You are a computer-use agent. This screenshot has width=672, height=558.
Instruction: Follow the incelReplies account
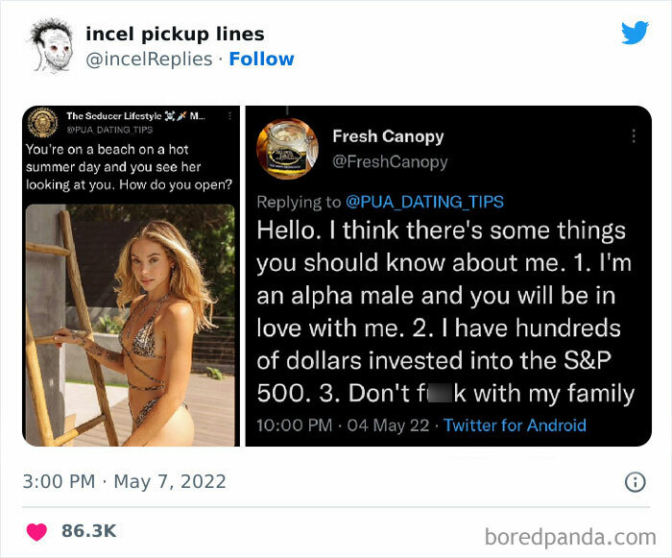pos(260,59)
